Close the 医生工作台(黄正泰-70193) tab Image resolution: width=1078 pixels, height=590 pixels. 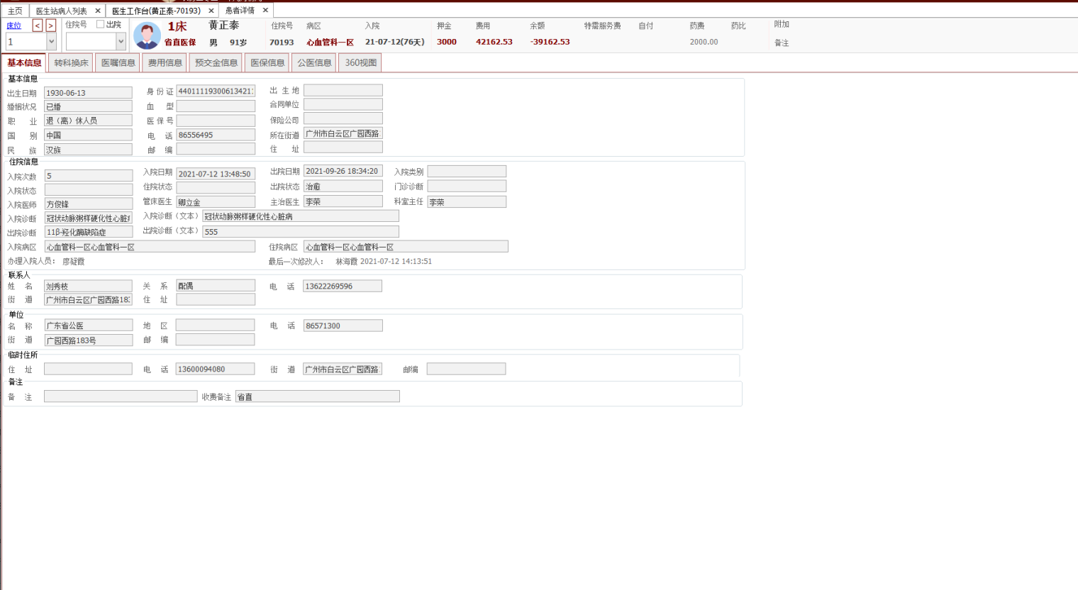tap(211, 11)
